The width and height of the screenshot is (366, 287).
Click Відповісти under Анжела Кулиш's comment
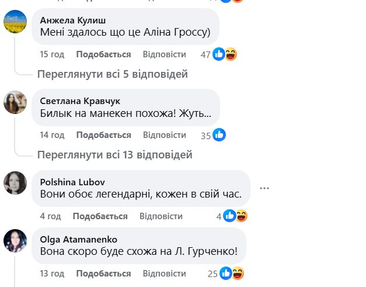pos(164,54)
